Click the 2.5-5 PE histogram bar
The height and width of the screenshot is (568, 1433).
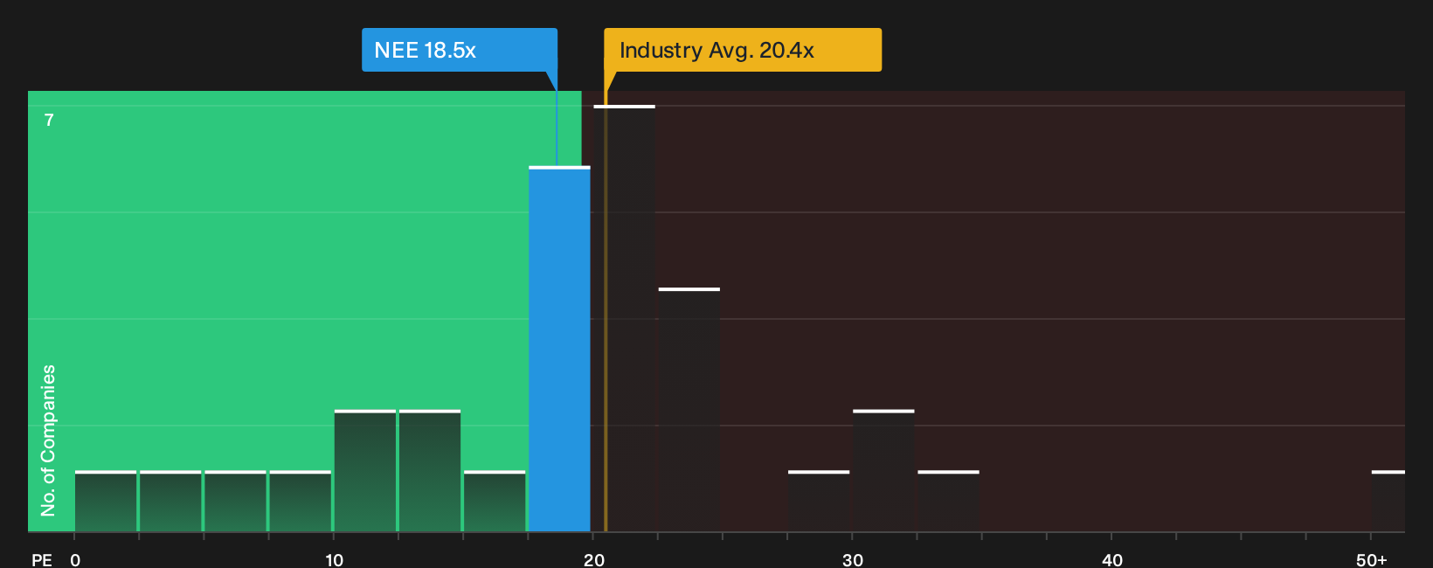170,501
